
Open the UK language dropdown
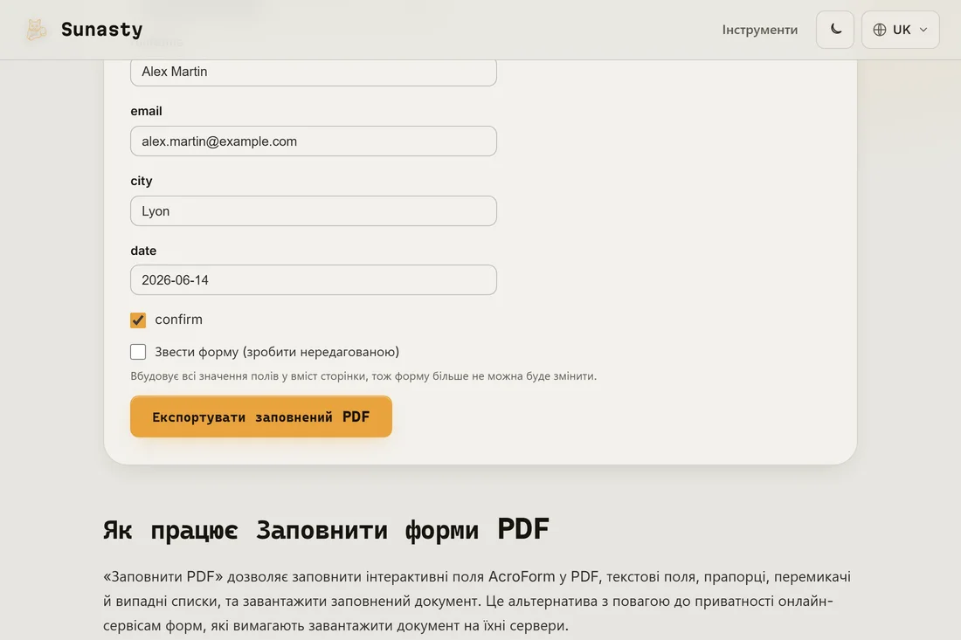[x=900, y=30]
